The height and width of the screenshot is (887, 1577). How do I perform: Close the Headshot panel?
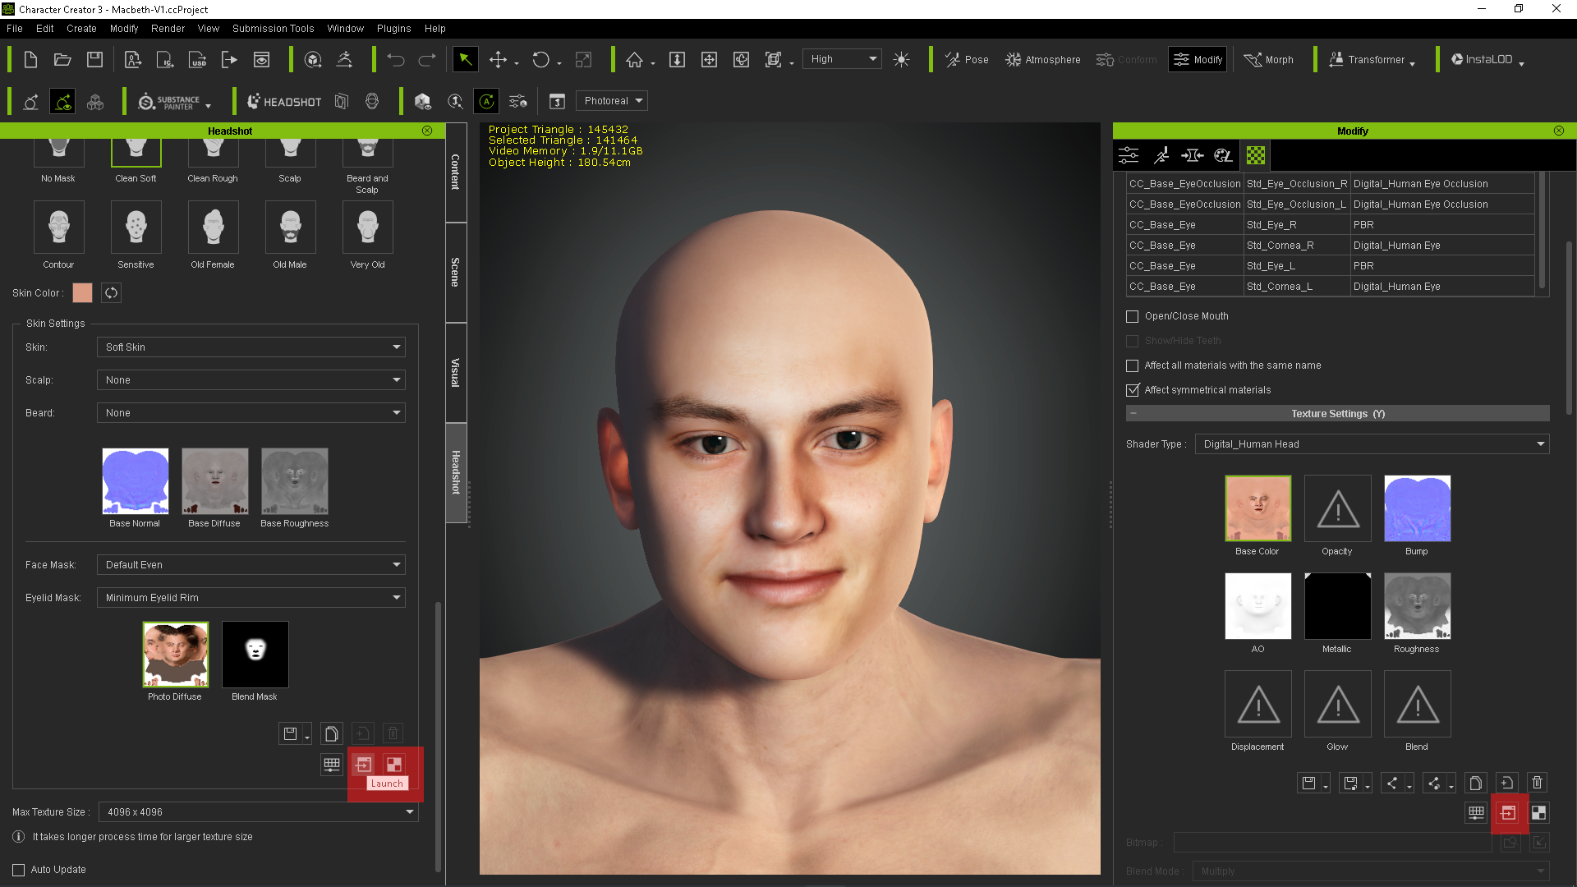[x=427, y=131]
